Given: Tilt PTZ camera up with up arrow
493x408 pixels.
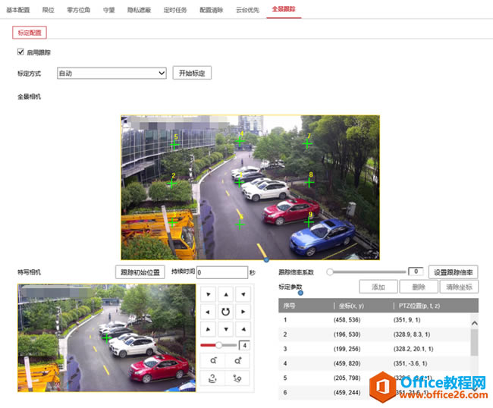Looking at the screenshot, I should (x=226, y=294).
